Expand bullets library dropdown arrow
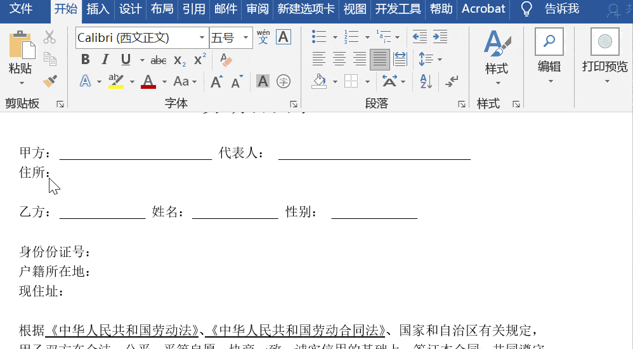The width and height of the screenshot is (633, 349). click(x=335, y=37)
